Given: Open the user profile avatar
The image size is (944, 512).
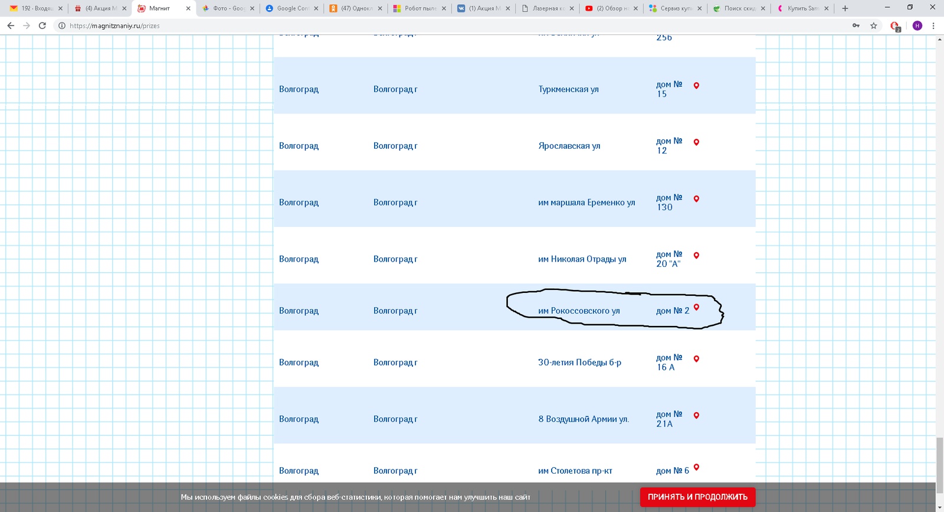Looking at the screenshot, I should pyautogui.click(x=917, y=25).
